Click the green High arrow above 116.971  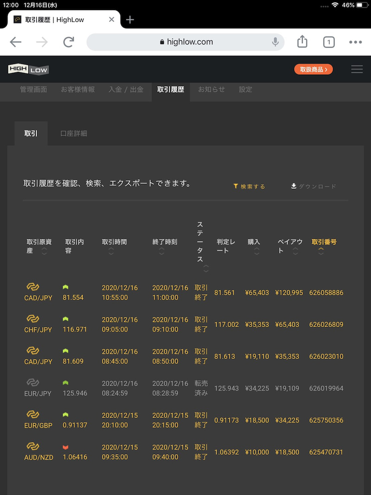65,319
